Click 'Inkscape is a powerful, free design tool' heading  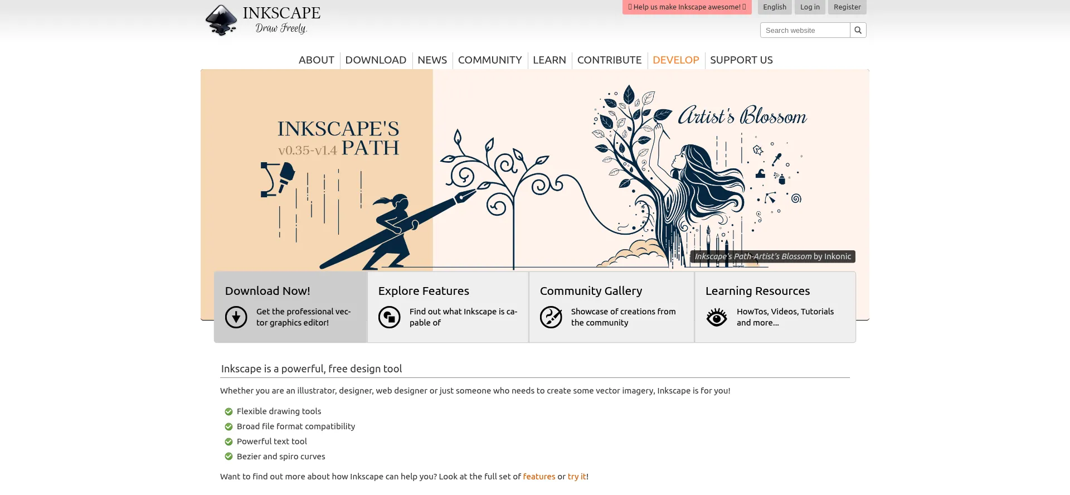pyautogui.click(x=312, y=368)
